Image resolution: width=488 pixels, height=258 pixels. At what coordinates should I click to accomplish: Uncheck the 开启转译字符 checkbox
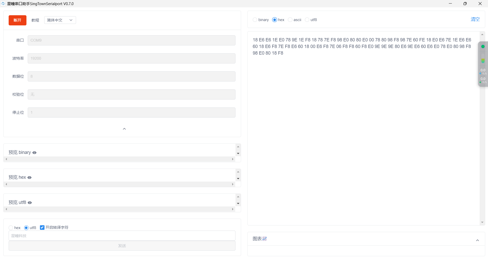[42, 228]
